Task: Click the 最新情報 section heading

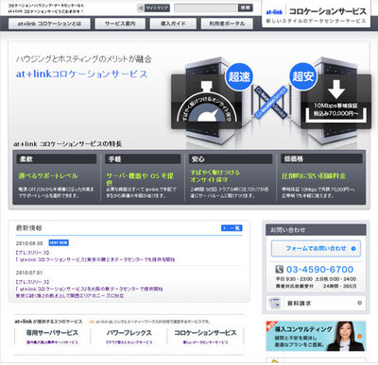Action: pyautogui.click(x=29, y=228)
